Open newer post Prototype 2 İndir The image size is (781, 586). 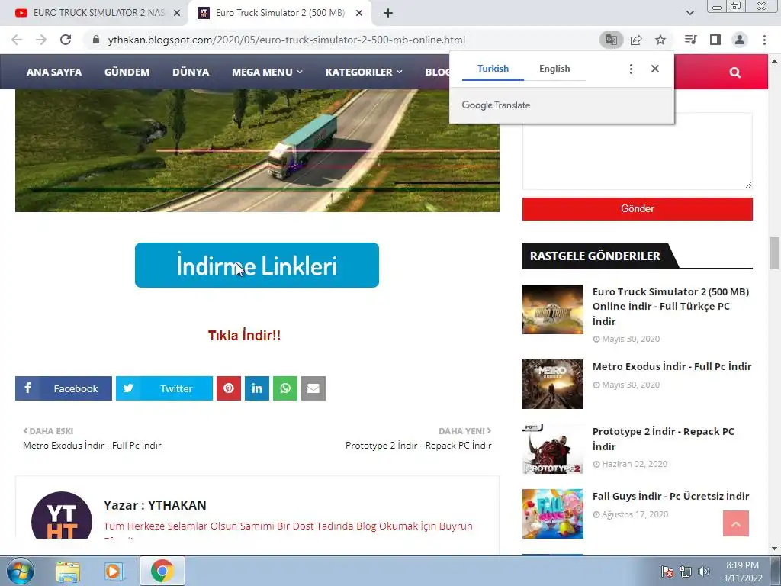[x=419, y=446]
